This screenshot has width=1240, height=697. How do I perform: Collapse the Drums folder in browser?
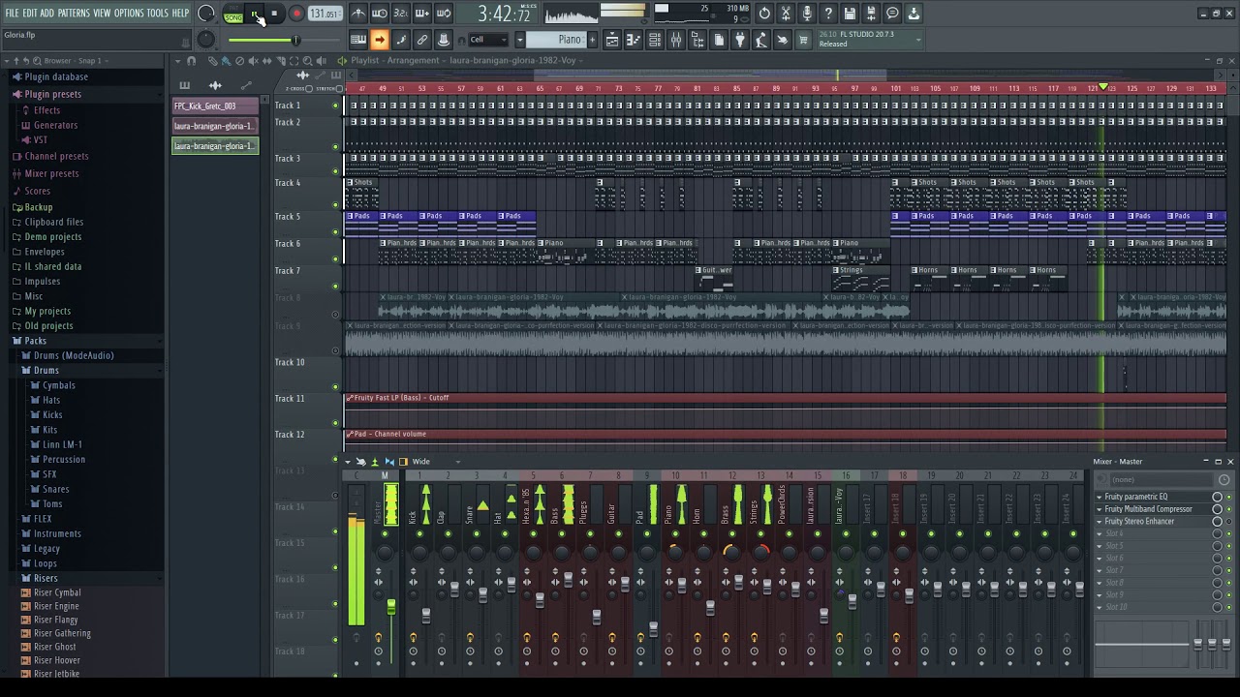[46, 370]
